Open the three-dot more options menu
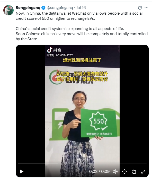 click(x=146, y=8)
